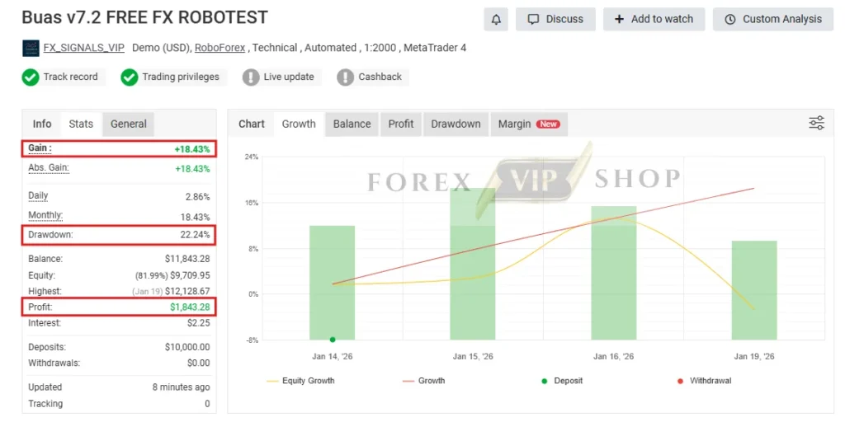
Task: Click the Jan 14 '26 growth bar
Action: (x=332, y=283)
